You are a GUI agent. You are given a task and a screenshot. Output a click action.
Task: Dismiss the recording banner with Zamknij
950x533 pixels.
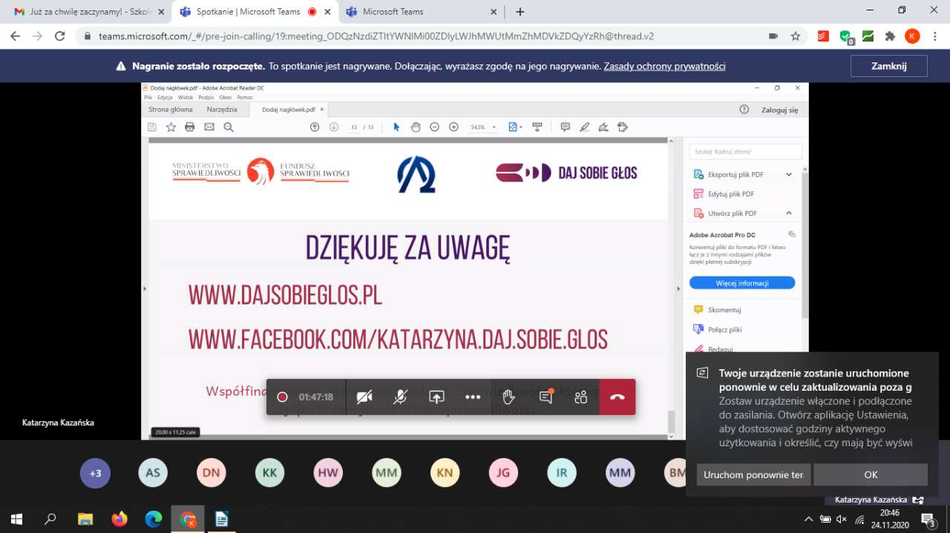click(x=888, y=66)
